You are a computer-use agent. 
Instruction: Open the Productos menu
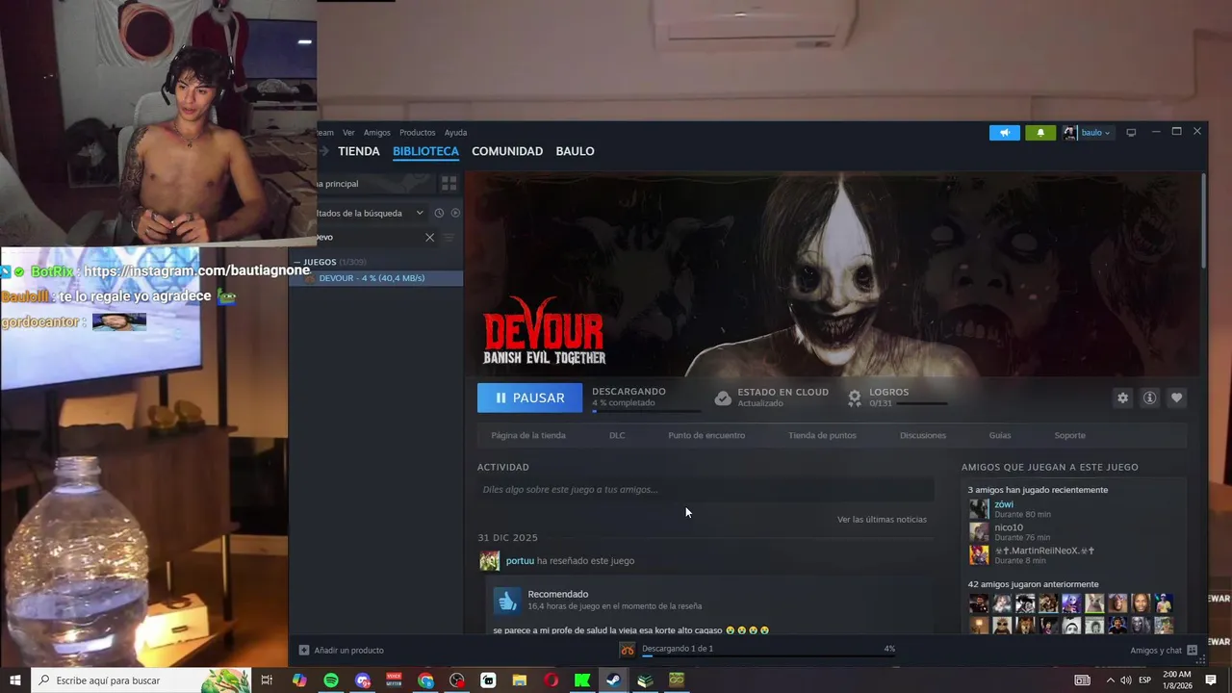point(418,133)
